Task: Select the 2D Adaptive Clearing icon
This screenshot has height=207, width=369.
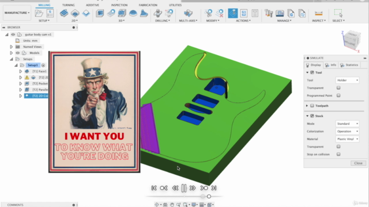Action: (x=64, y=13)
